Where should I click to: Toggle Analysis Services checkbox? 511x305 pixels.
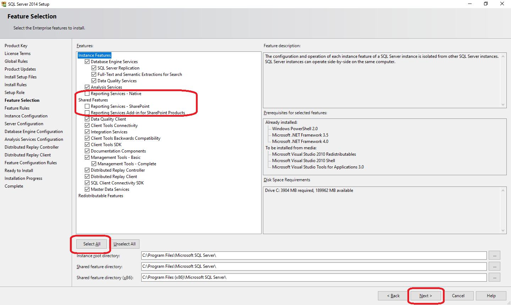[87, 87]
